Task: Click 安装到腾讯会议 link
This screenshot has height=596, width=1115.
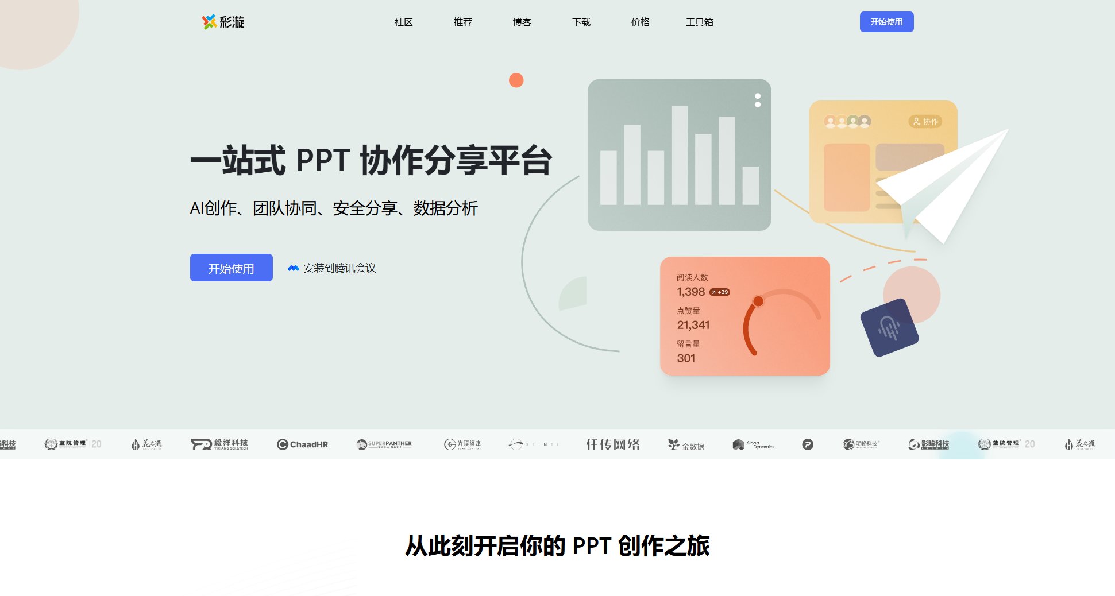Action: (x=340, y=268)
